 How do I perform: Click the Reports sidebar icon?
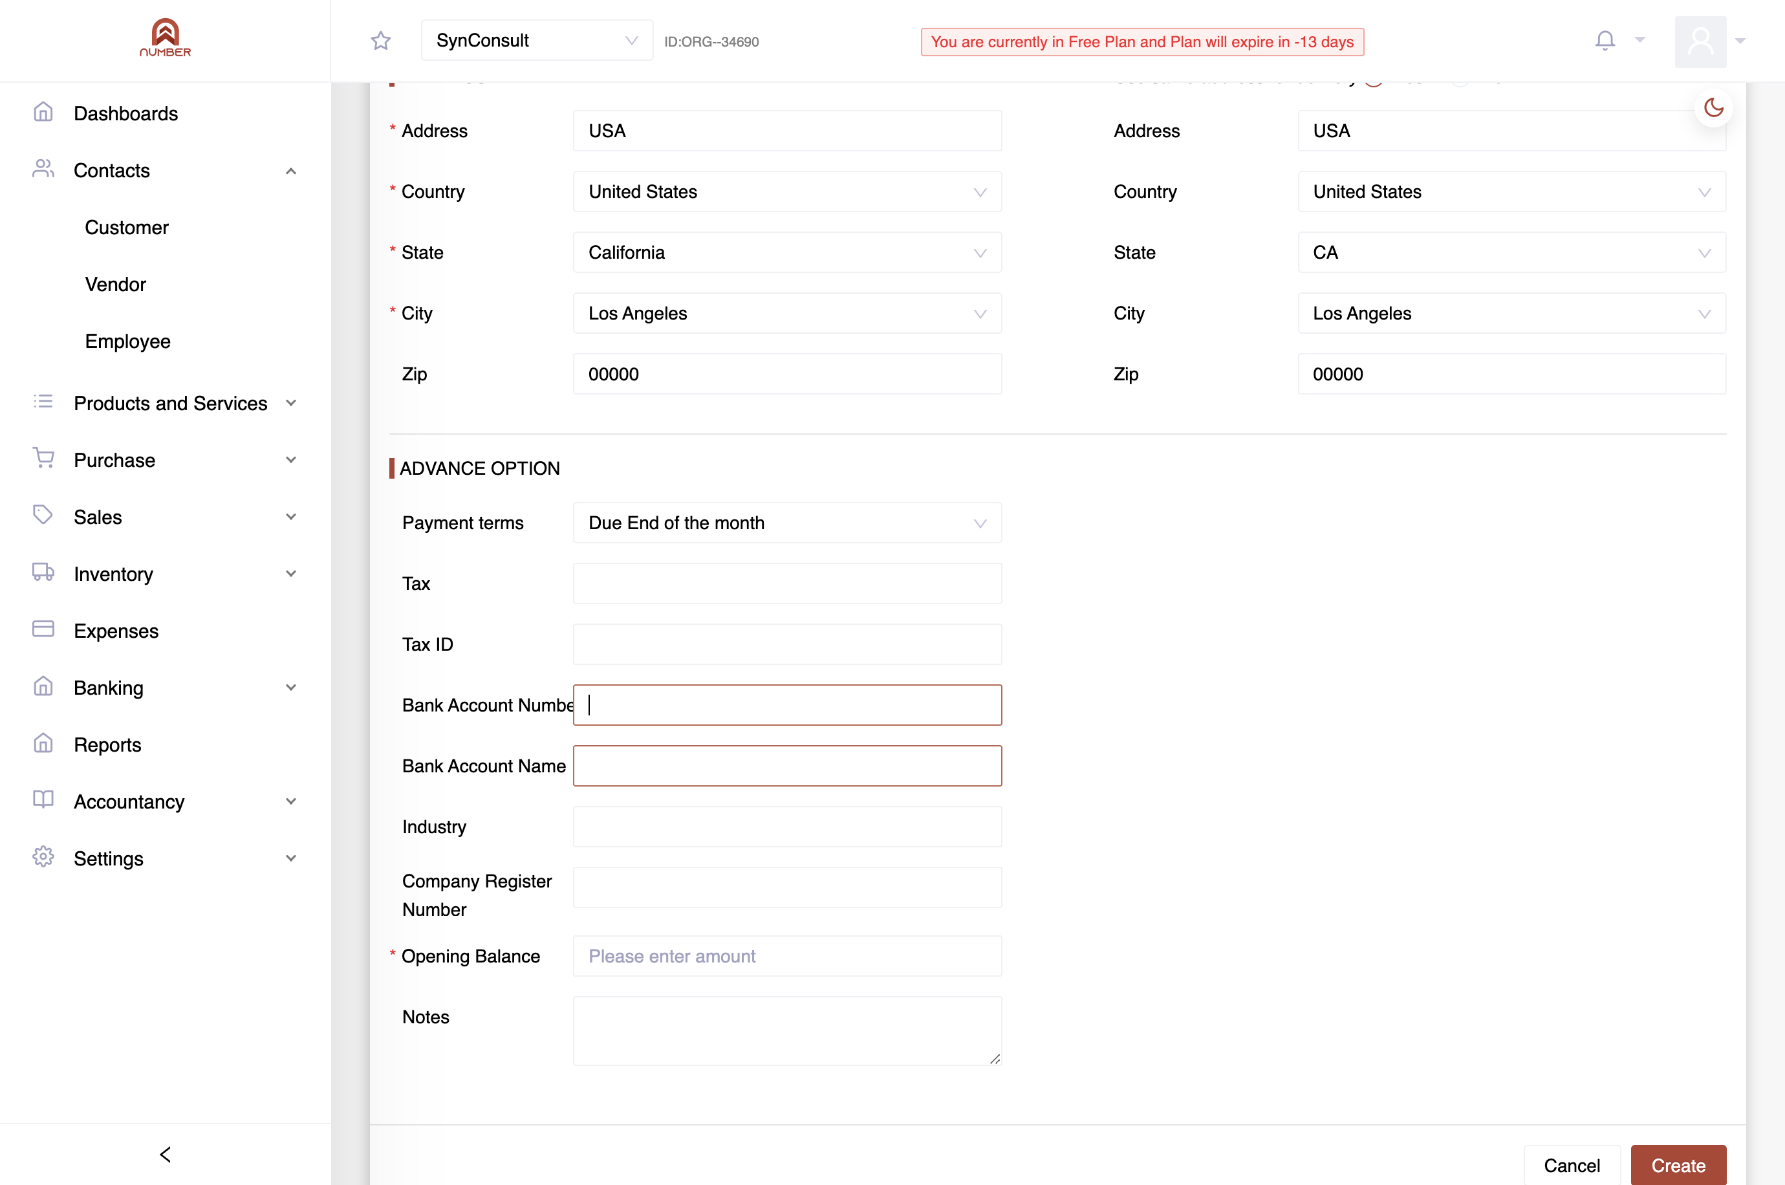point(43,744)
